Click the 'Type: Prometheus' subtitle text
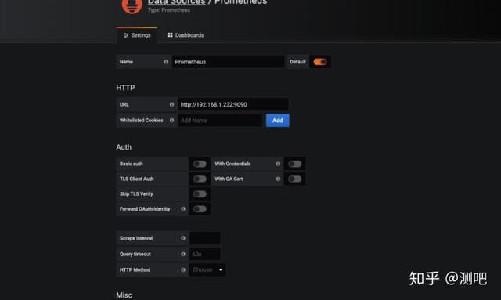This screenshot has width=501, height=300. 169,10
